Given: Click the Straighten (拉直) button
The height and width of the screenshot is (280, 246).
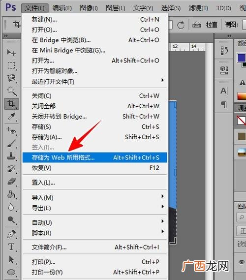Looking at the screenshot, I should click(212, 25).
